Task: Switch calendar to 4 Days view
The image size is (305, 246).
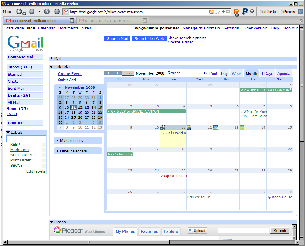Action: click(x=267, y=73)
